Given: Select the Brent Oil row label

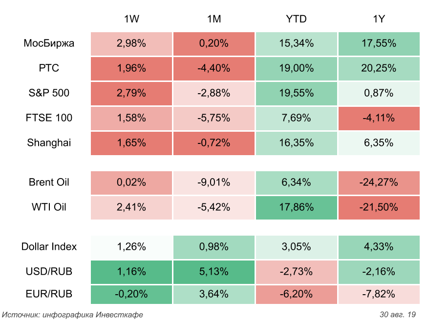Looking at the screenshot, I should pos(49,182).
